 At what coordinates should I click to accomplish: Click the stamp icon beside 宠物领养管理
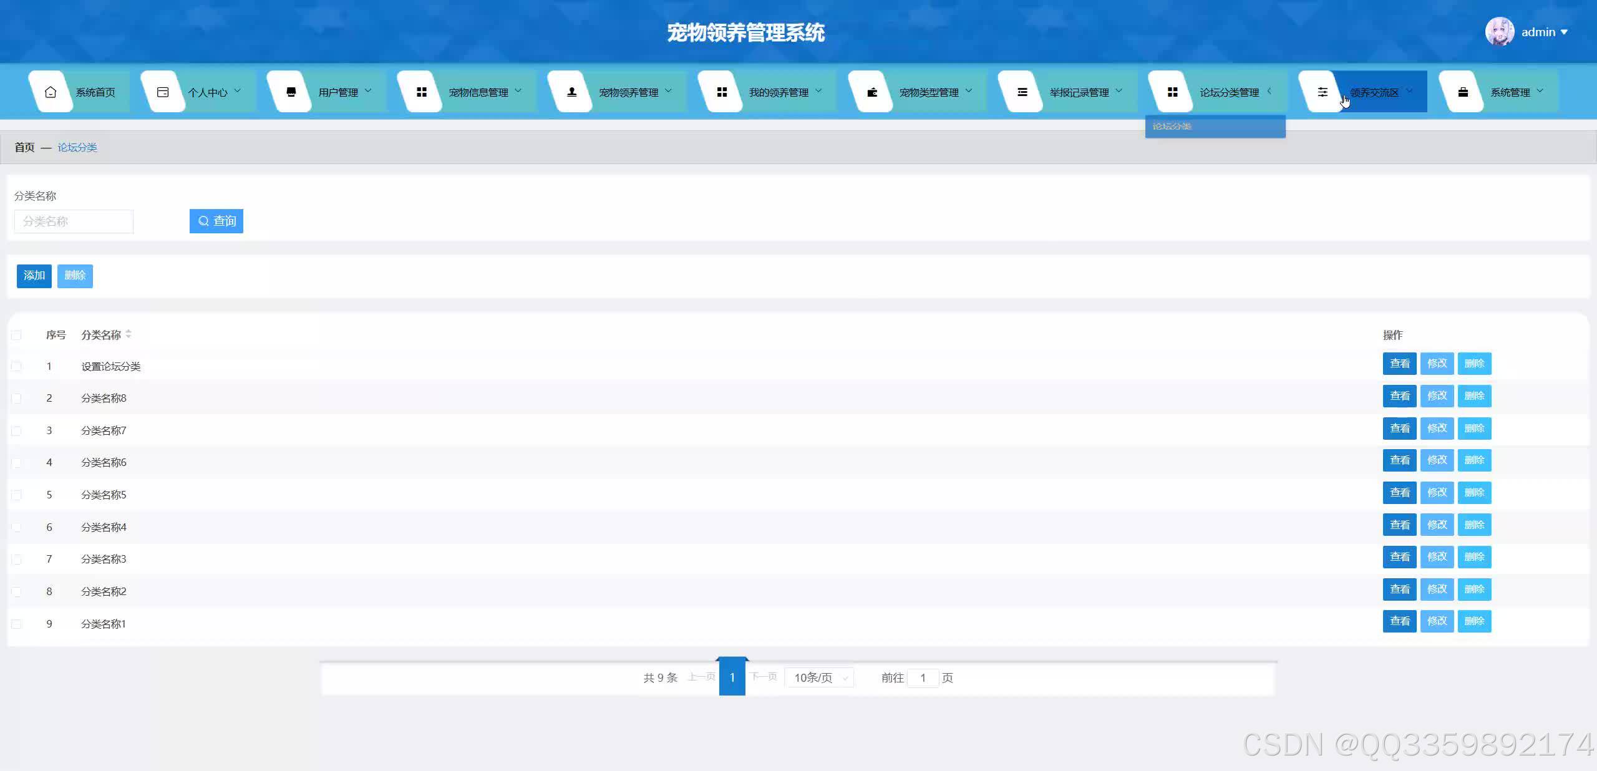tap(571, 92)
